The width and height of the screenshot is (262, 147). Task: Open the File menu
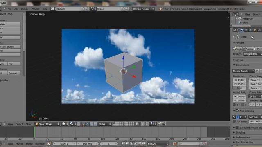click(x=9, y=9)
